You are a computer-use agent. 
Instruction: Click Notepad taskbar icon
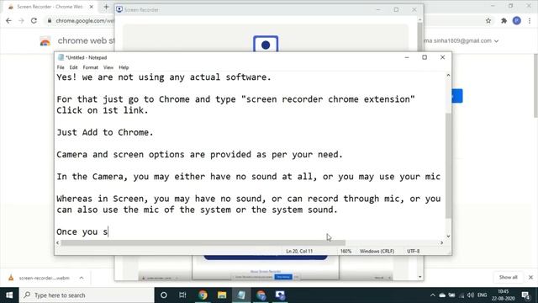tap(241, 295)
